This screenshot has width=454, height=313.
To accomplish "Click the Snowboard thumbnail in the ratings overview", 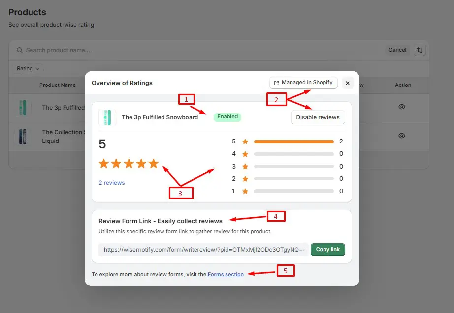I will tap(107, 117).
